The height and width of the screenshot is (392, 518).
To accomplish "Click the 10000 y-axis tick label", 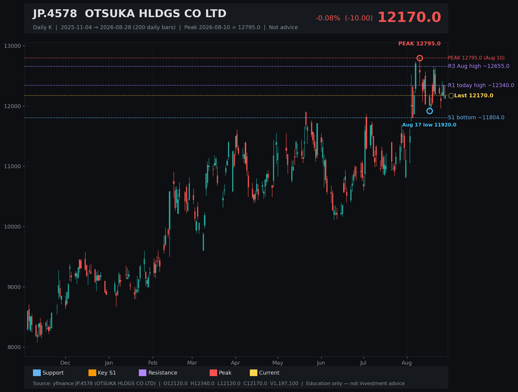I will point(13,227).
